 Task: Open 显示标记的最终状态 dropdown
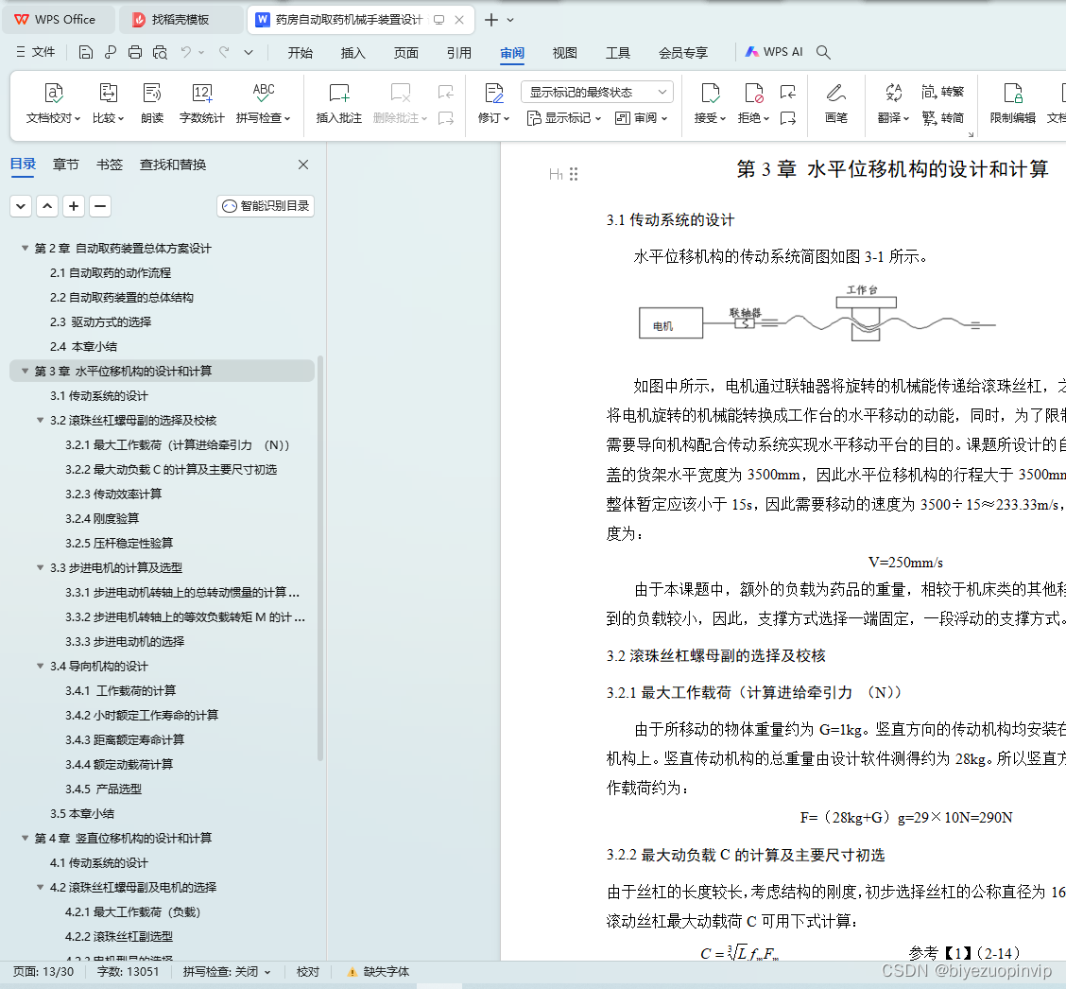point(597,92)
